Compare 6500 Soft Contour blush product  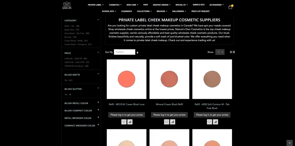click(215, 122)
